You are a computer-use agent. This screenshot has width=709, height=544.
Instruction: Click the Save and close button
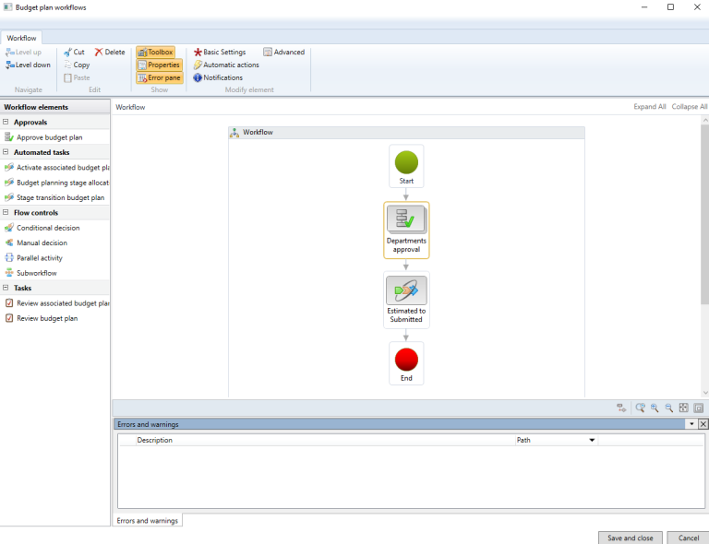[630, 538]
